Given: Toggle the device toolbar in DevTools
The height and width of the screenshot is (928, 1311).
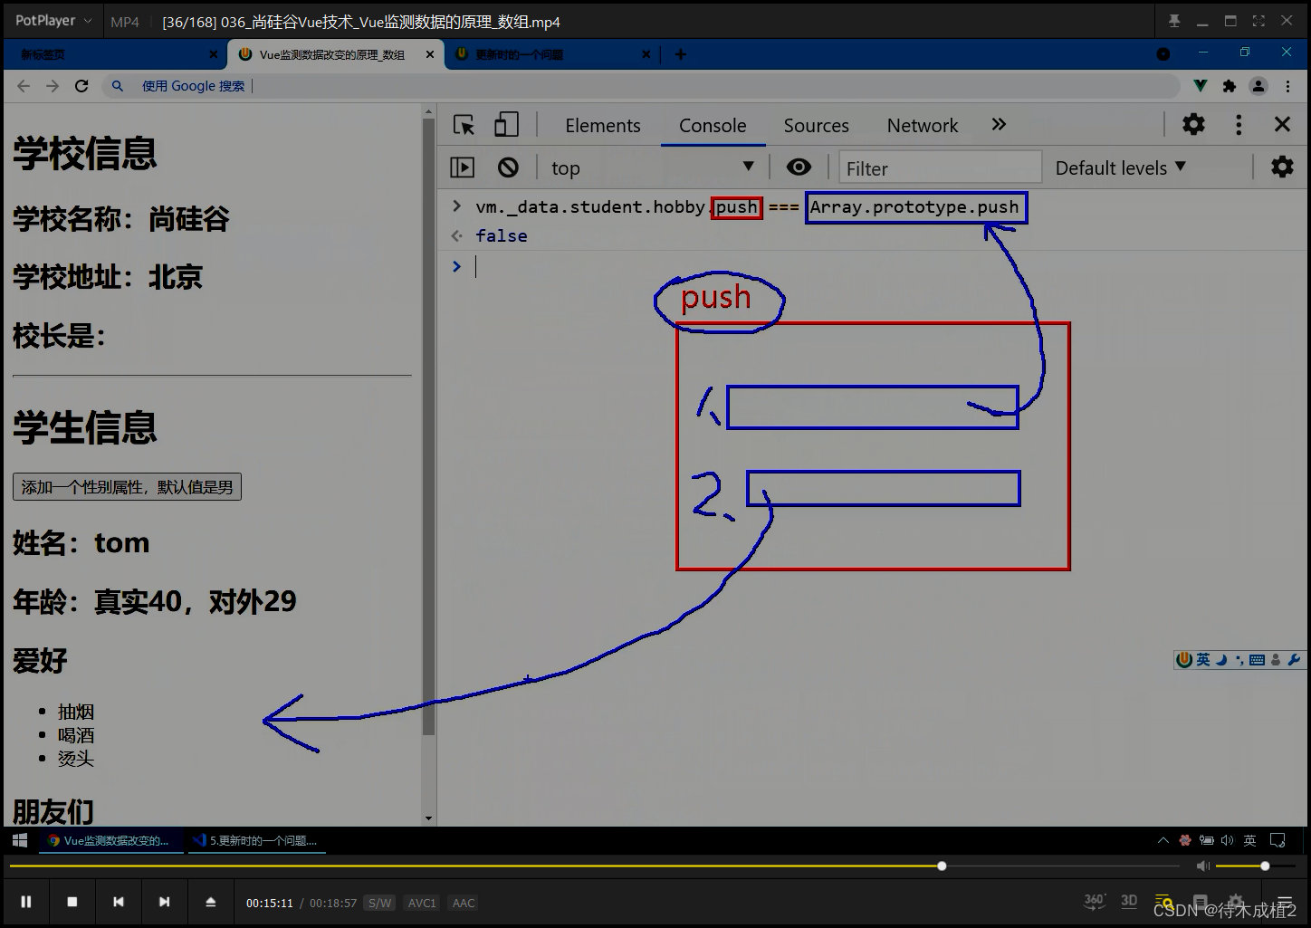Looking at the screenshot, I should pos(506,125).
